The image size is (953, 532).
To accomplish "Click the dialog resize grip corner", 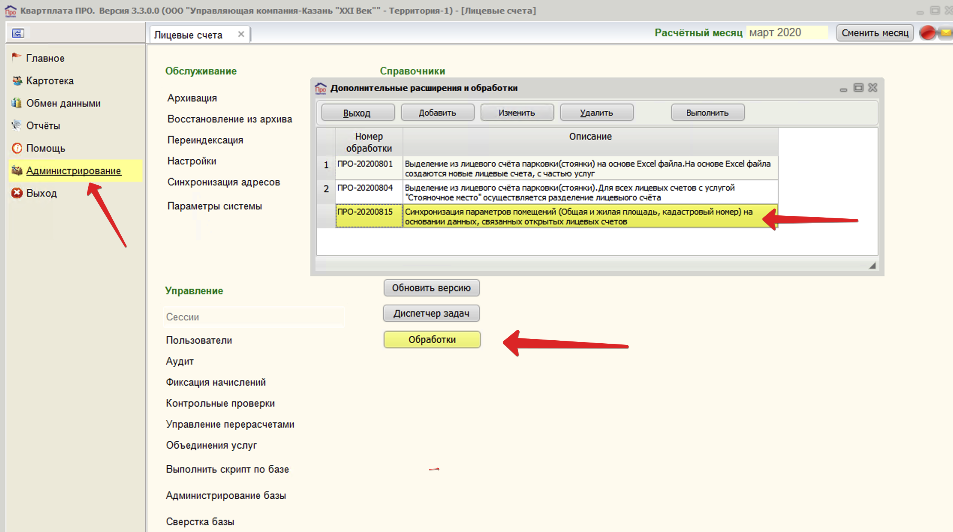I will coord(872,266).
